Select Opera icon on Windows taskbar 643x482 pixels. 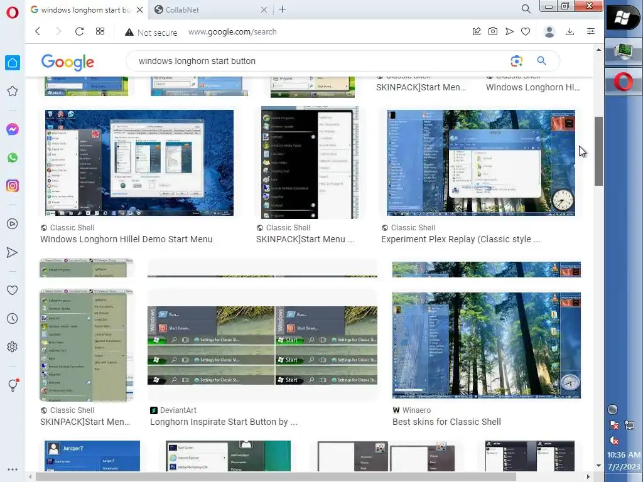tap(624, 82)
